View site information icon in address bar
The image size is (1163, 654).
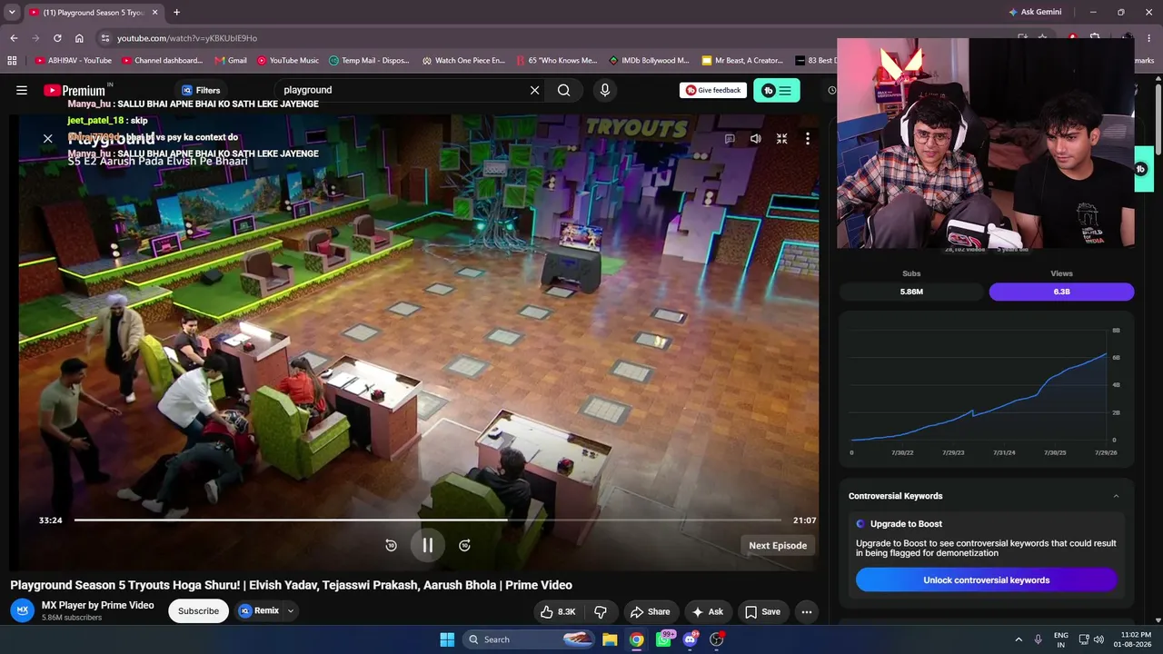[105, 38]
